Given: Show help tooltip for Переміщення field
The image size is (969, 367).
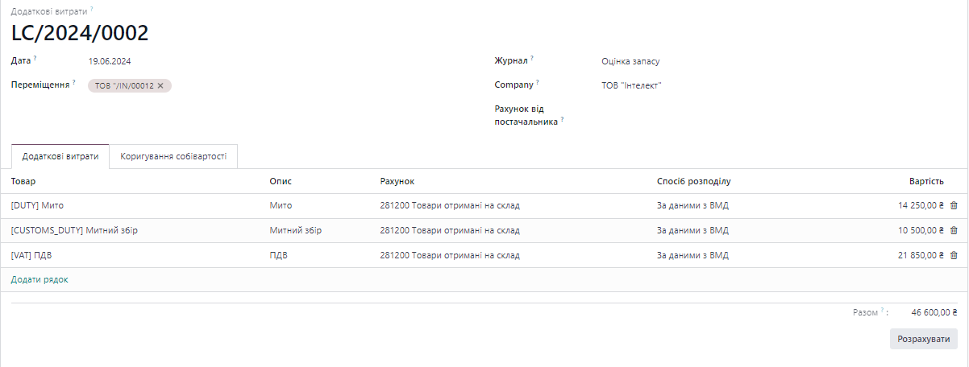Looking at the screenshot, I should 74,82.
